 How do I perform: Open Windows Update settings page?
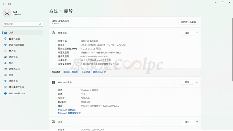(23, 93)
